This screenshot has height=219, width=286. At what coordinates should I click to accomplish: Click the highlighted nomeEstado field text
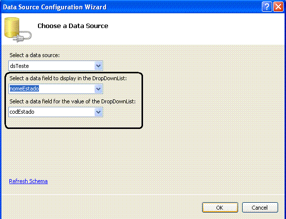24,89
